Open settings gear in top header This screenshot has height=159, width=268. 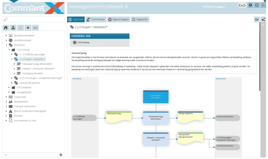click(x=257, y=5)
